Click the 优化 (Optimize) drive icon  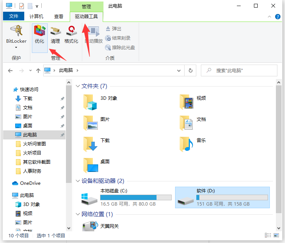pos(39,35)
